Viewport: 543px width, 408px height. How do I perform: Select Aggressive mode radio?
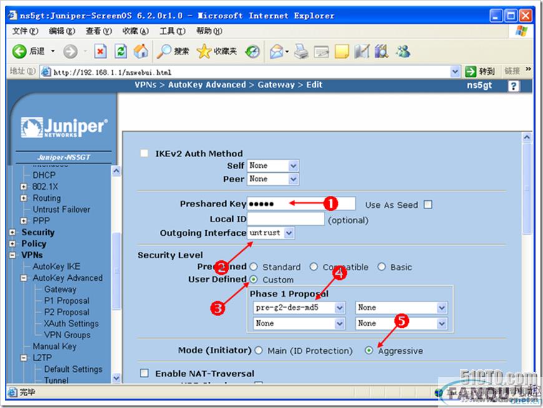(x=369, y=350)
